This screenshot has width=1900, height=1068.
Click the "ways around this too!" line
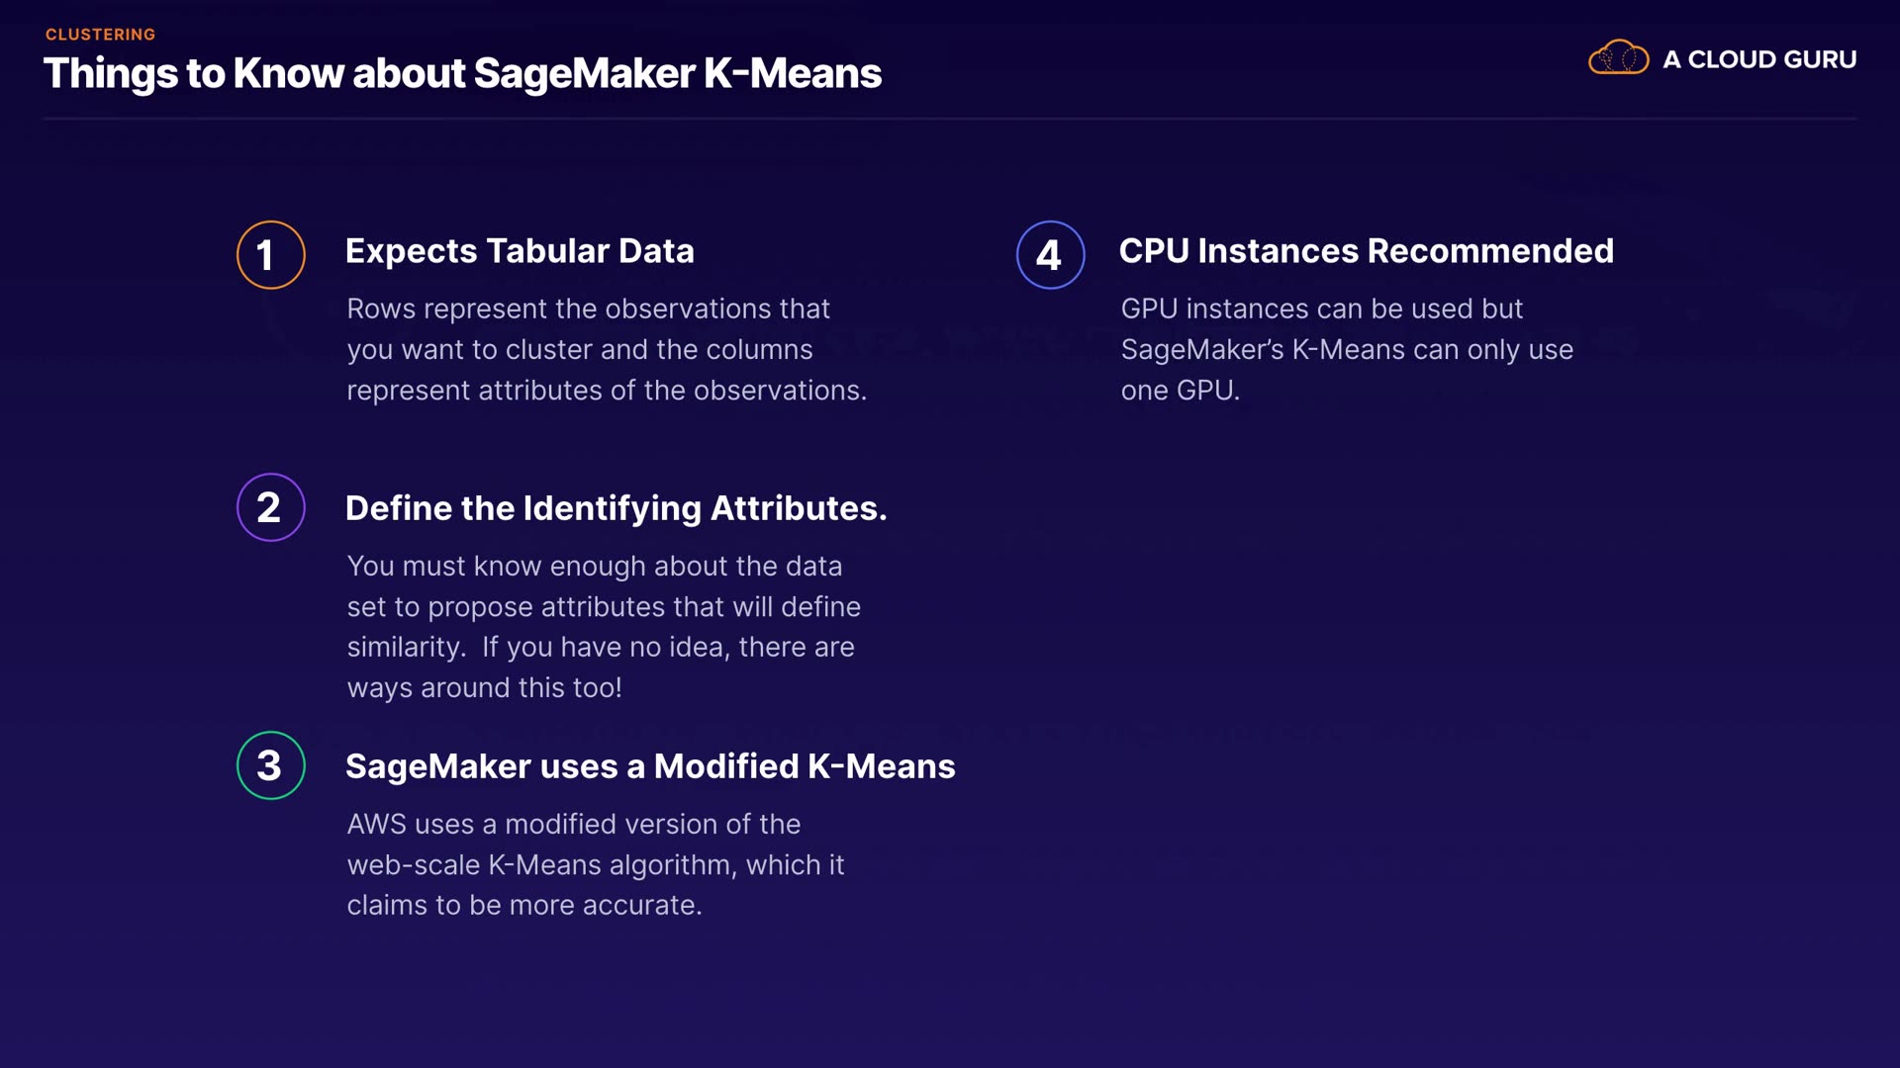(x=484, y=688)
